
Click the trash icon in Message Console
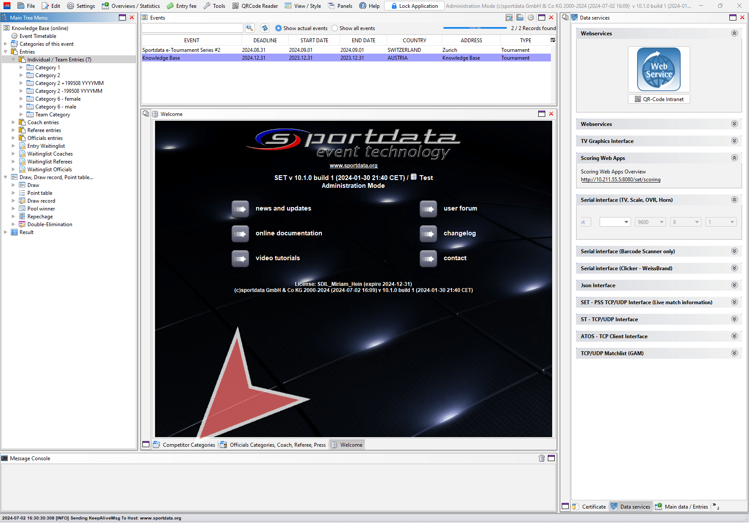click(x=541, y=458)
